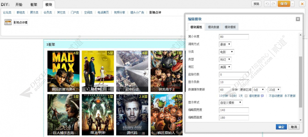Viewport: 308px width, 137px height.
Task: Open the 巨人捕手杰克 movie poster
Action: 63,115
